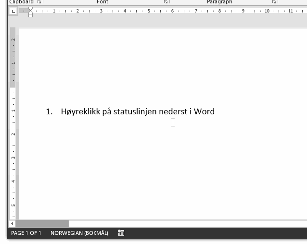Viewport: 307px width, 244px height.
Task: Click the word Høyreklikk in the document
Action: pyautogui.click(x=80, y=112)
